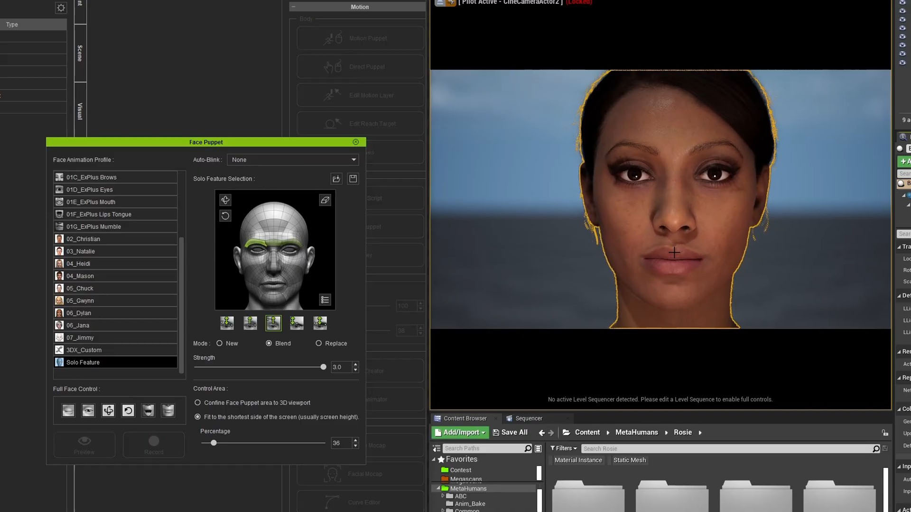
Task: Select 03_Natalie face animation profile
Action: (x=115, y=251)
